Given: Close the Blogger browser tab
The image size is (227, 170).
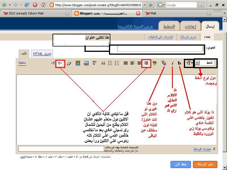Looking at the screenshot, I should click(138, 13).
